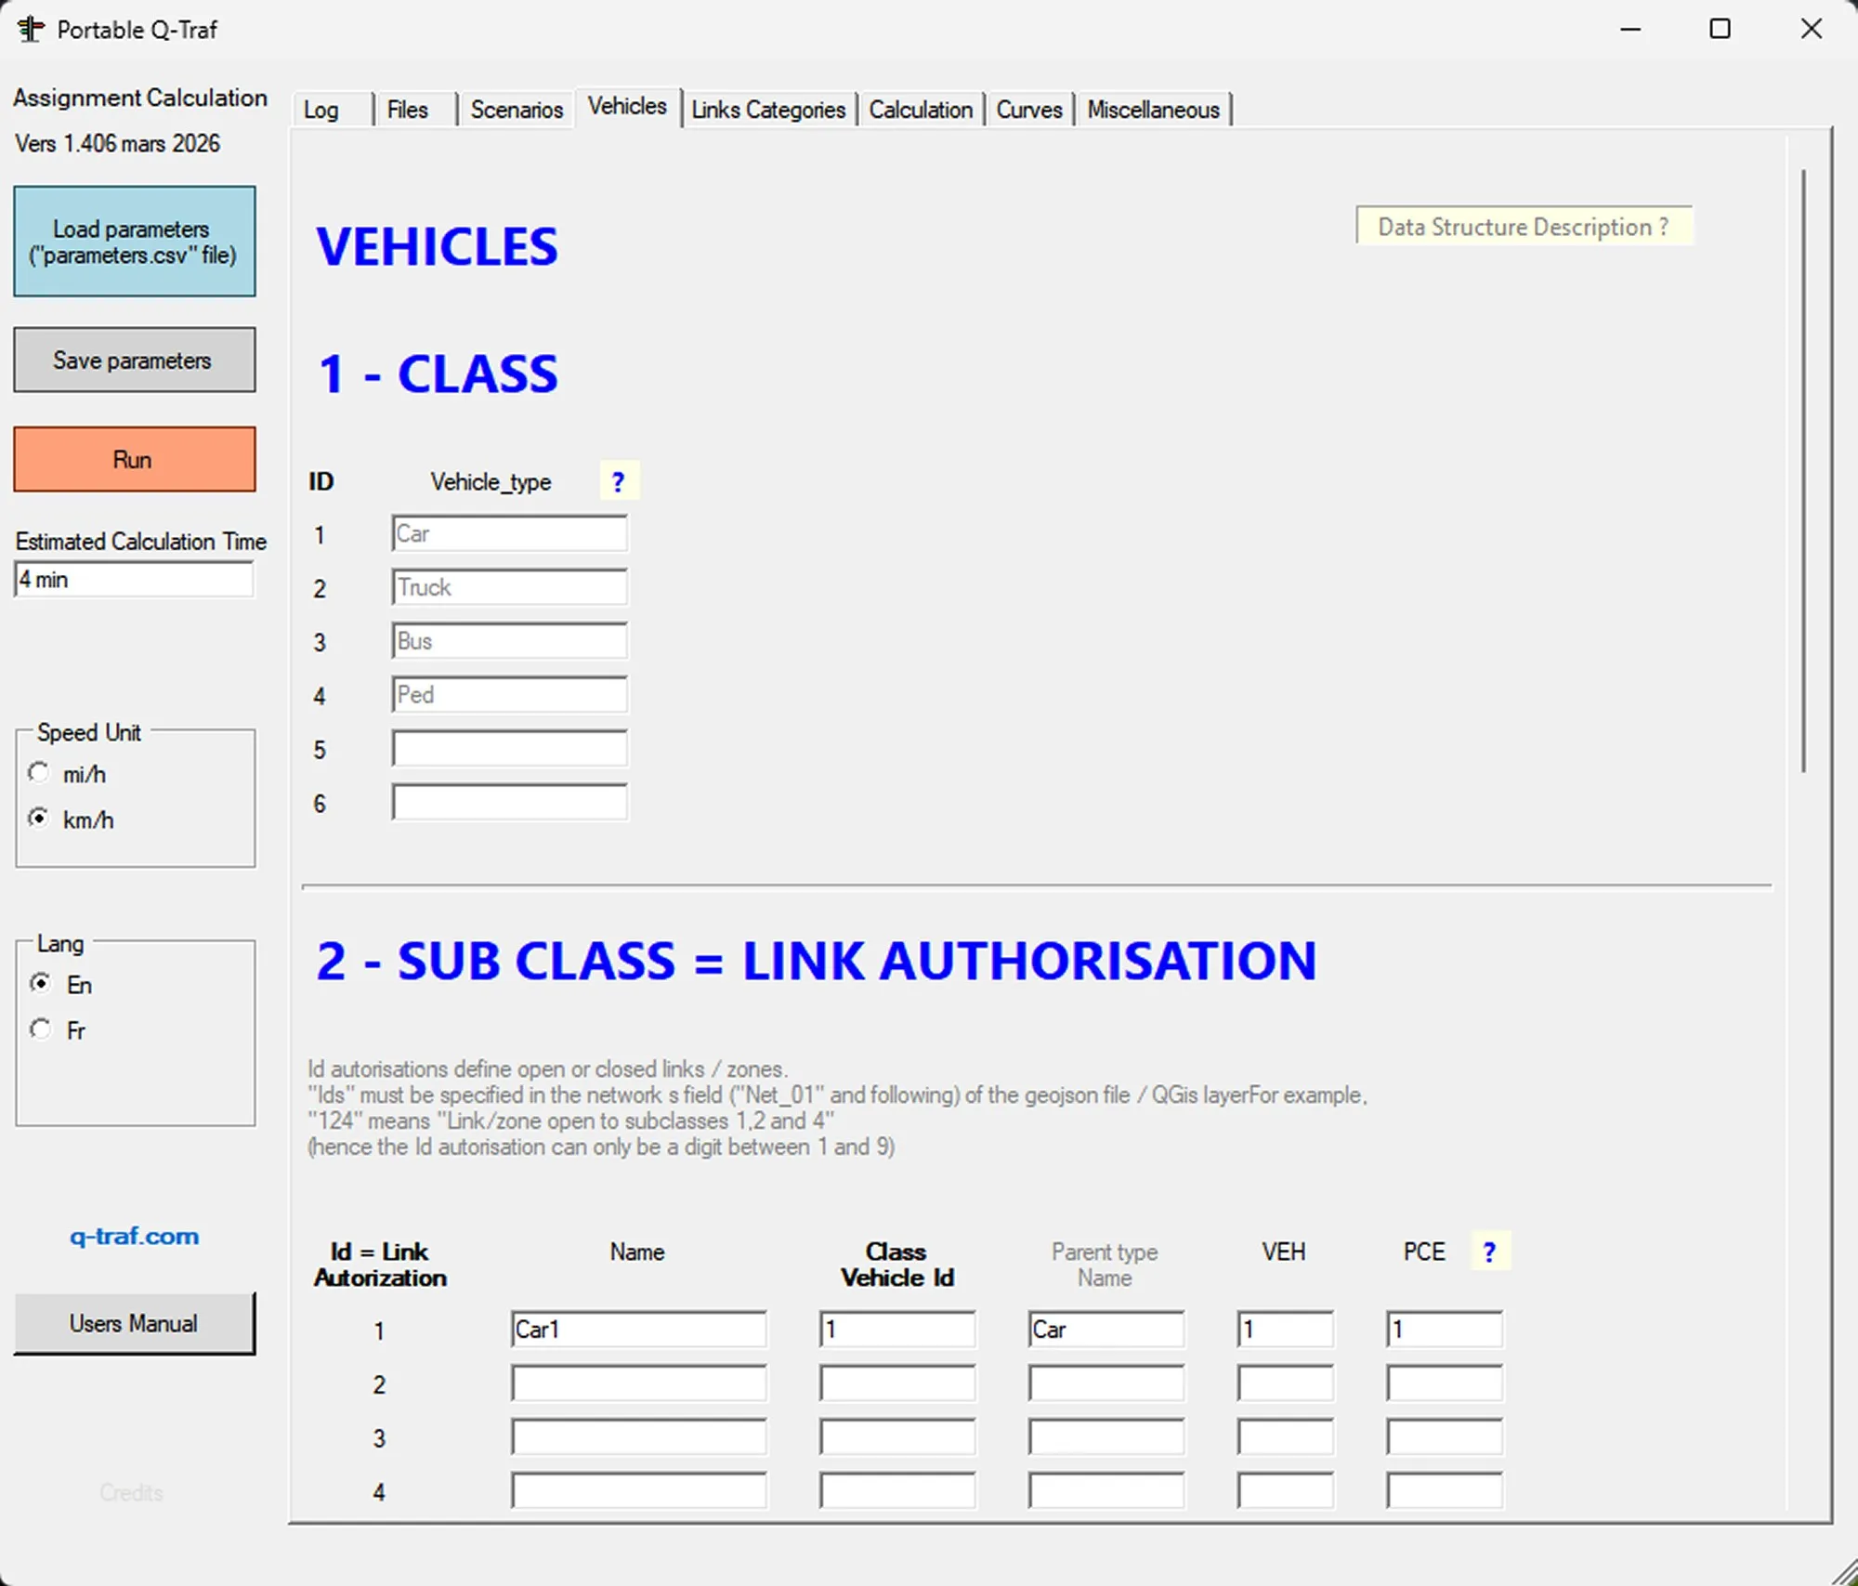
Task: Click the Vehicle_type field for ID 5
Action: [x=509, y=749]
